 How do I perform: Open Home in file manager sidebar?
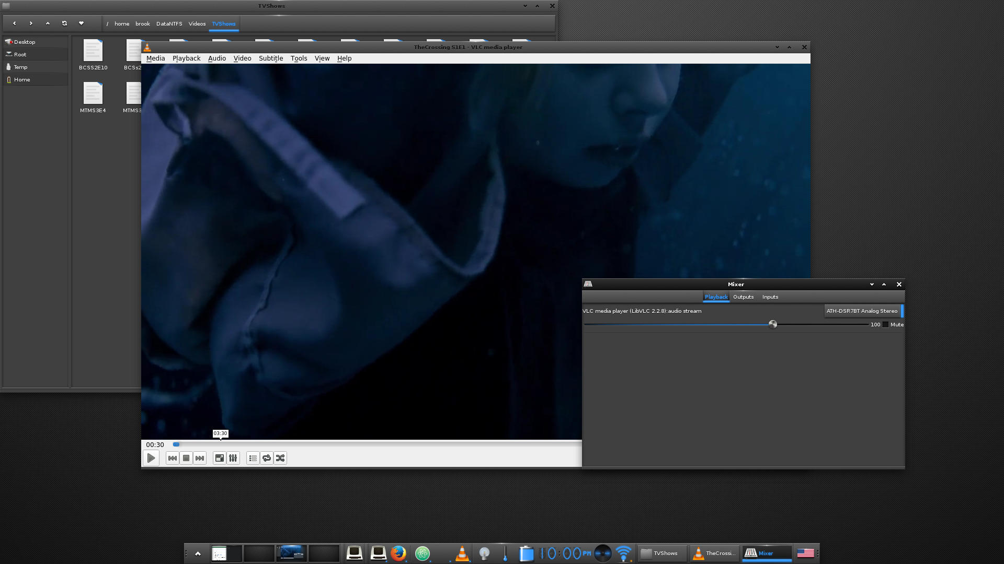point(36,79)
